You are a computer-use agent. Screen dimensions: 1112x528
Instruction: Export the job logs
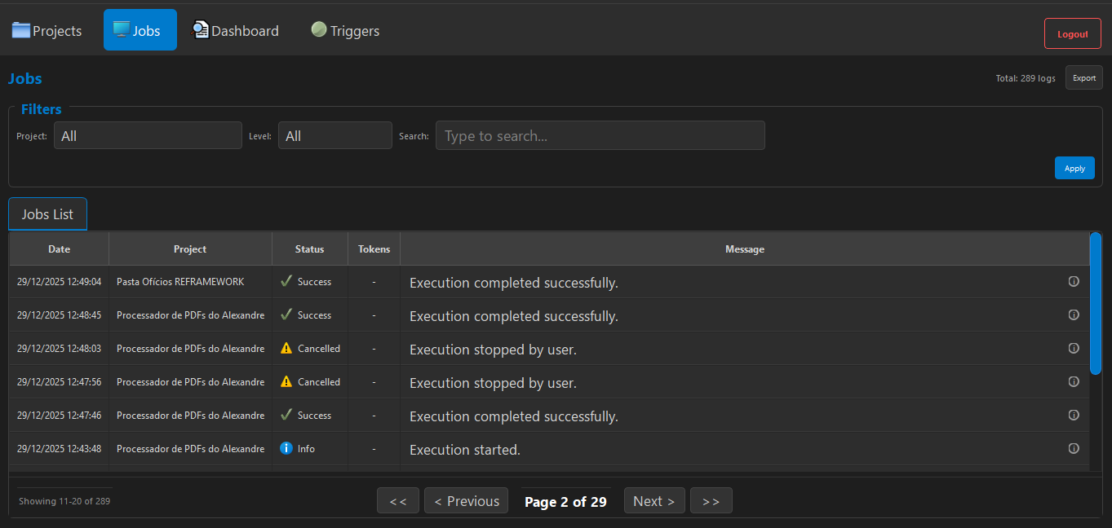1083,78
